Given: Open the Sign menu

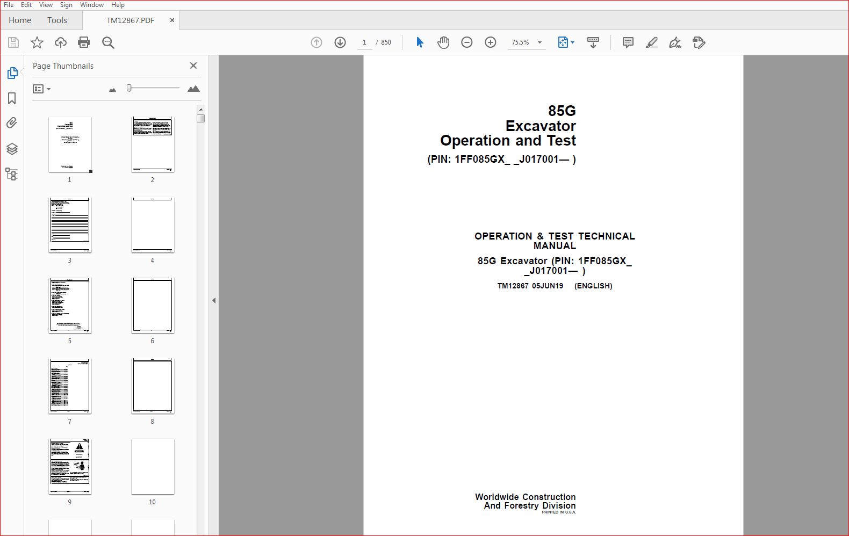Looking at the screenshot, I should 66,5.
